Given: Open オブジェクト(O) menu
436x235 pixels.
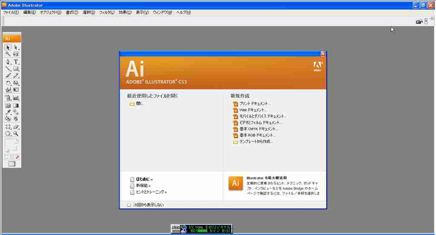Looking at the screenshot, I should click(50, 12).
